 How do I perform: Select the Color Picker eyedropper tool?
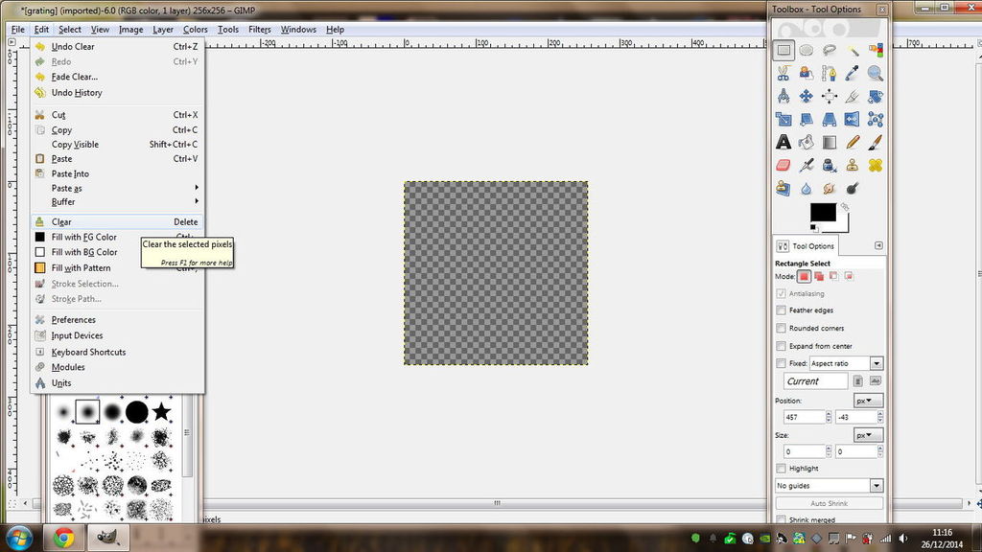pyautogui.click(x=853, y=73)
